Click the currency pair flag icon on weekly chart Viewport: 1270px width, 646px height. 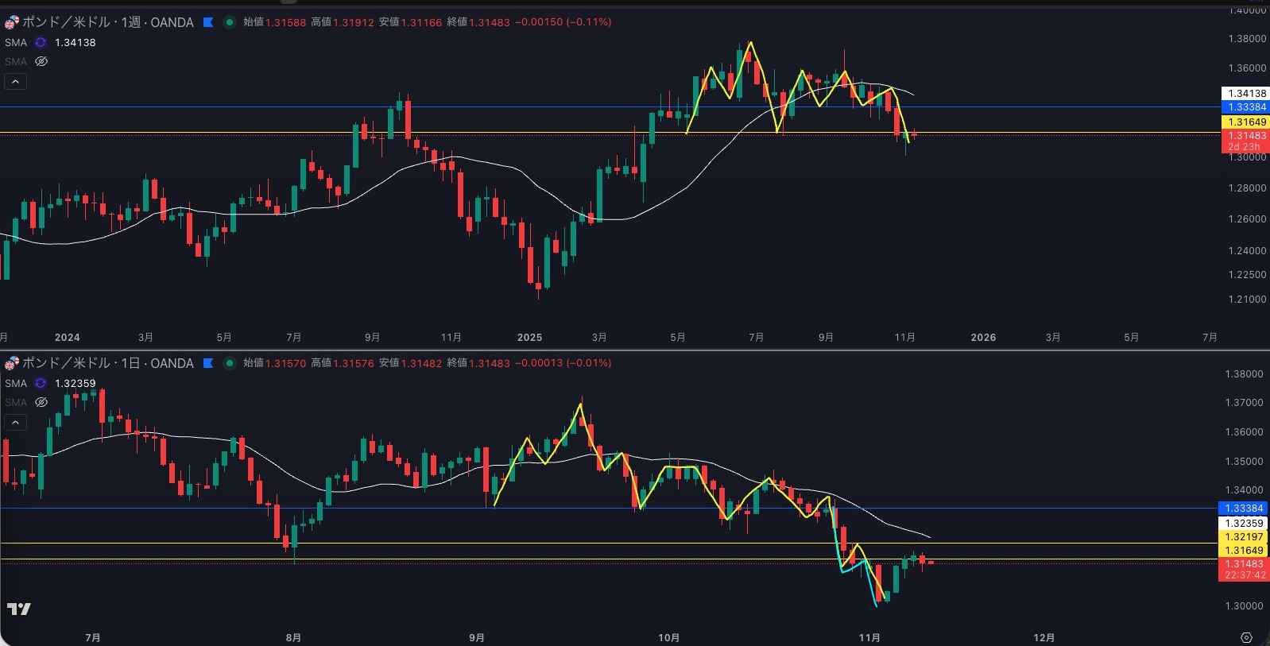pyautogui.click(x=11, y=22)
